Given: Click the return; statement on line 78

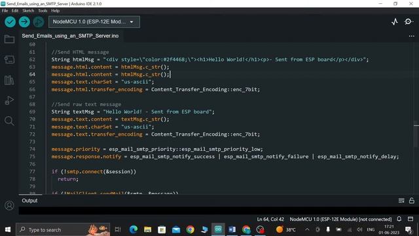Looking at the screenshot, I should pyautogui.click(x=68, y=179).
